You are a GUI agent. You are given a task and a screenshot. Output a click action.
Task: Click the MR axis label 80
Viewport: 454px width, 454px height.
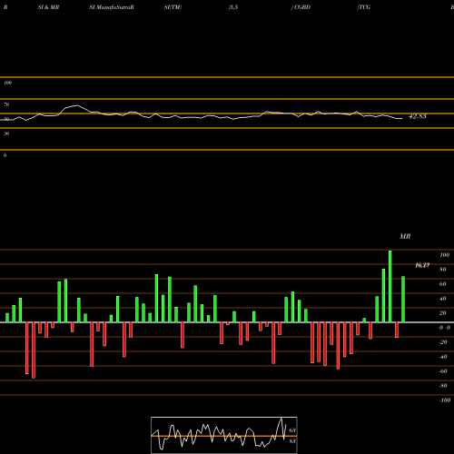(x=443, y=270)
